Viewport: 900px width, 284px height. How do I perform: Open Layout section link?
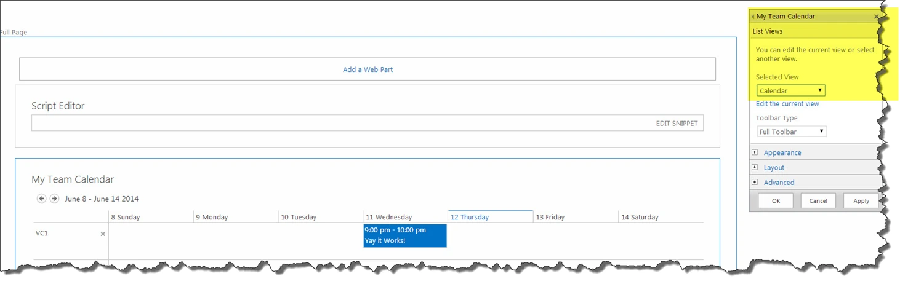pyautogui.click(x=774, y=167)
